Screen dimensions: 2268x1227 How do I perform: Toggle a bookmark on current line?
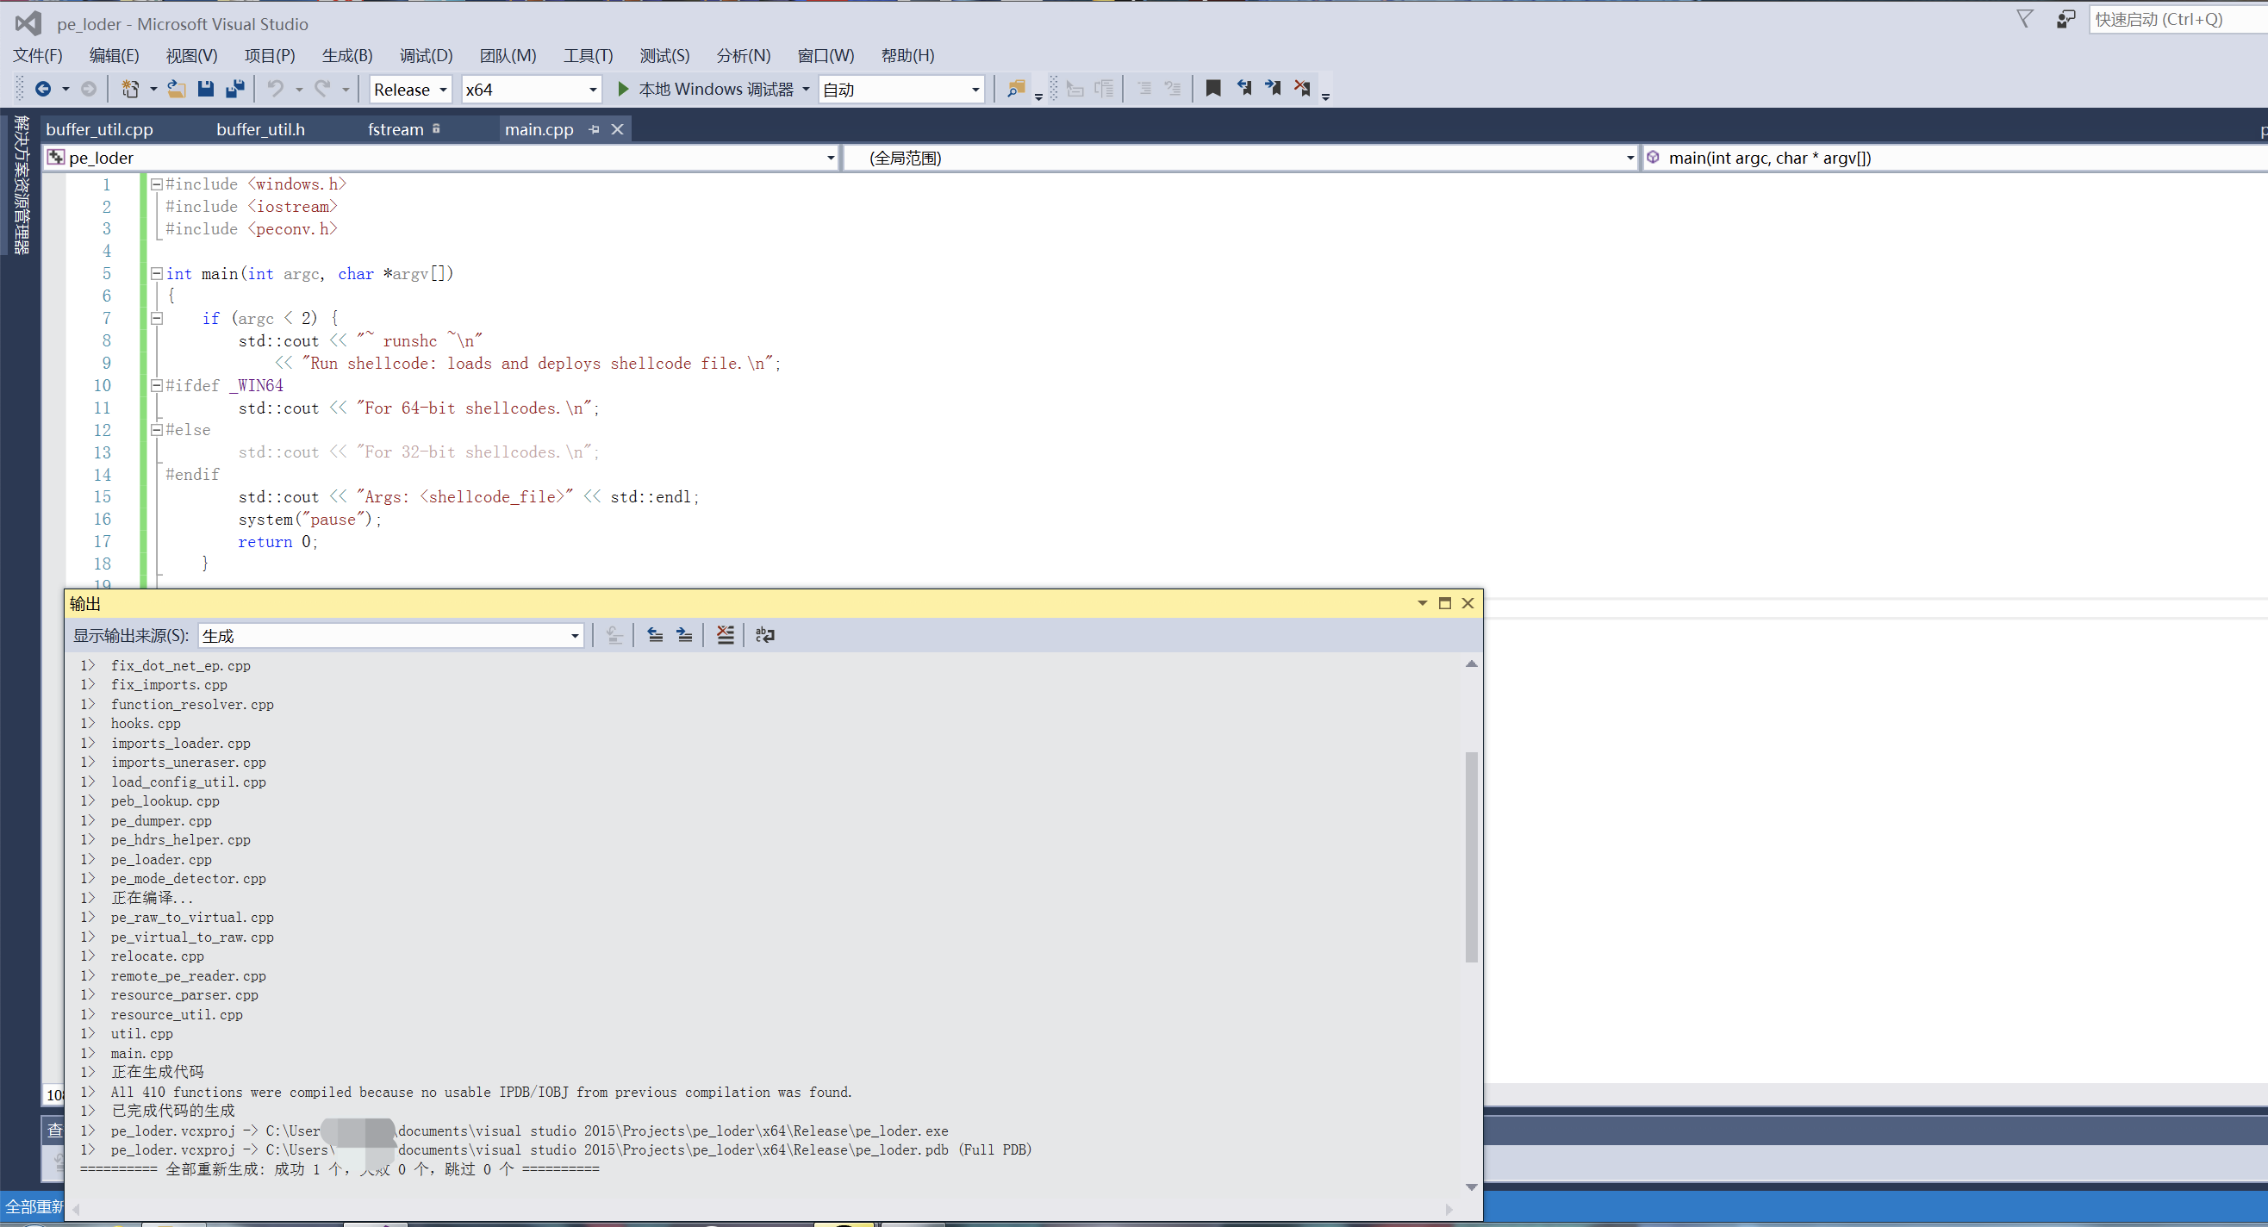pos(1213,88)
